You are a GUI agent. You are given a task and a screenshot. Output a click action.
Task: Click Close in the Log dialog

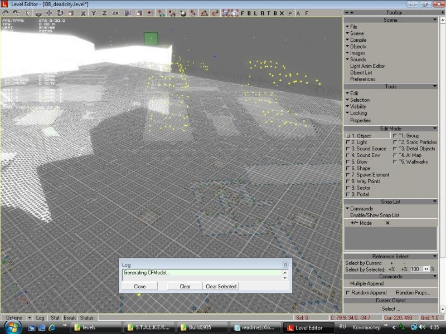tap(140, 286)
